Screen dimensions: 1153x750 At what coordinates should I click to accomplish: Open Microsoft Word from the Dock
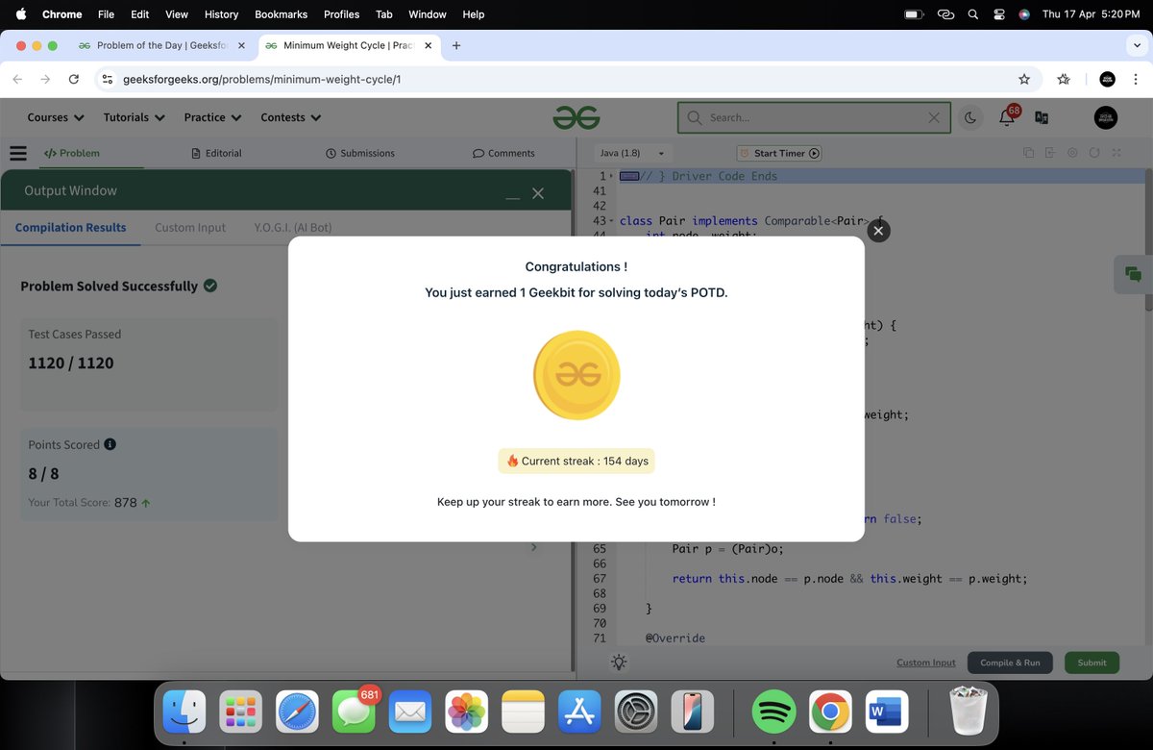coord(886,712)
